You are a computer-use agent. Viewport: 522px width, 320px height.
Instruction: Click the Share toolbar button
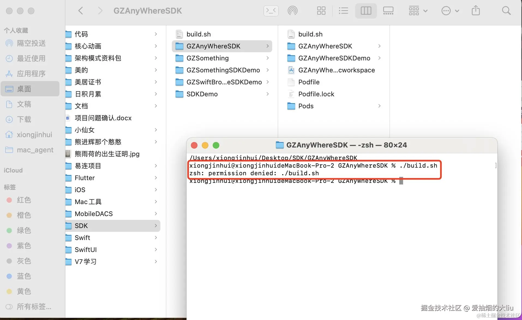(476, 11)
